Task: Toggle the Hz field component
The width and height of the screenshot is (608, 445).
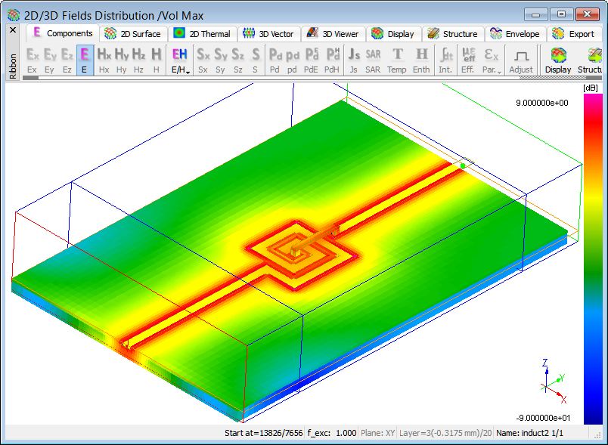Action: click(x=138, y=60)
